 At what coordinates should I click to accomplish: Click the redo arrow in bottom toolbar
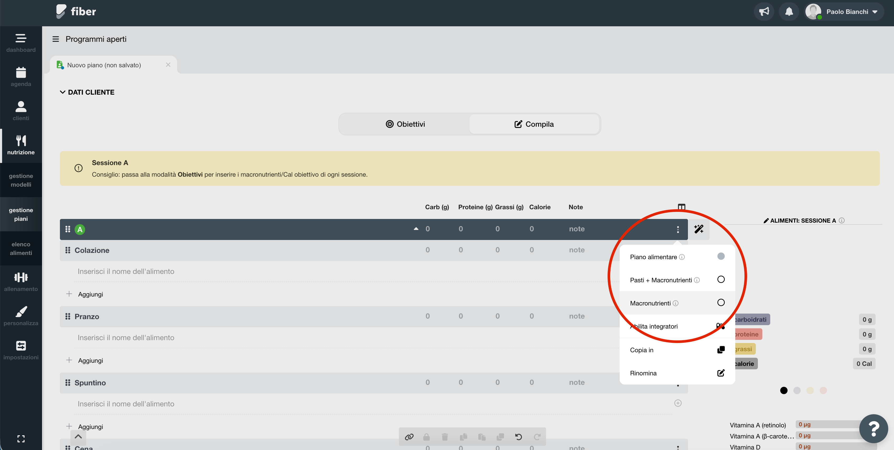(x=537, y=437)
